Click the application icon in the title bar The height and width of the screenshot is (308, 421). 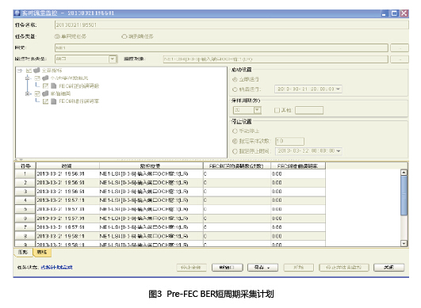pos(17,13)
